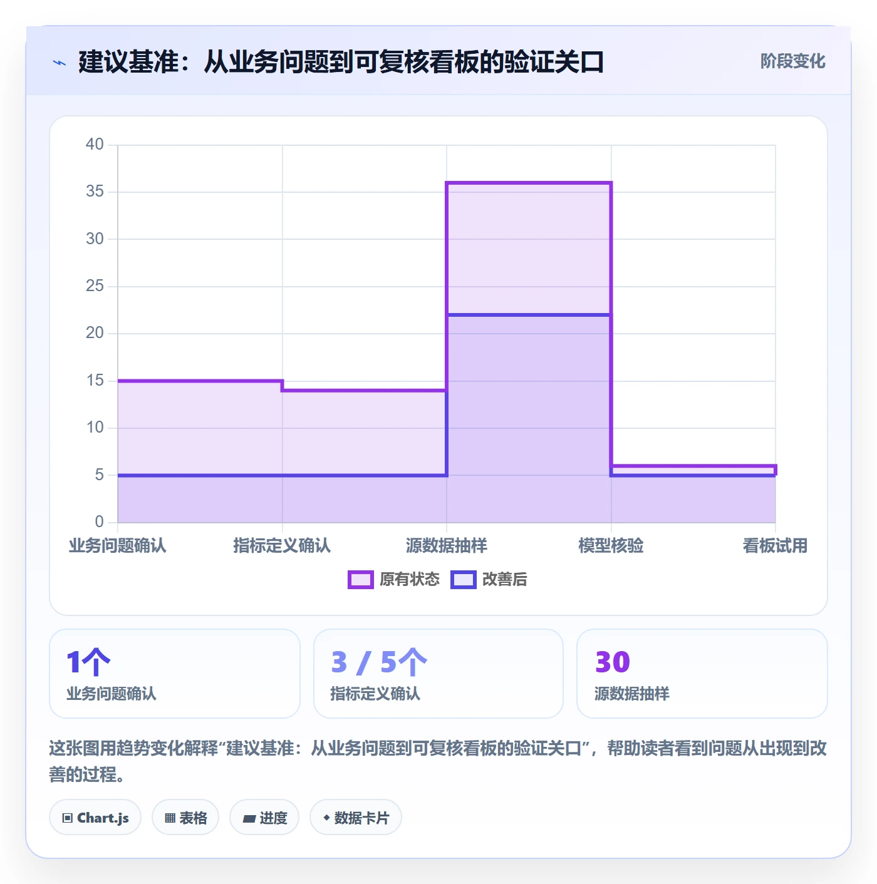The height and width of the screenshot is (884, 877).
Task: Open the Chart.js tag chip
Action: coord(95,817)
